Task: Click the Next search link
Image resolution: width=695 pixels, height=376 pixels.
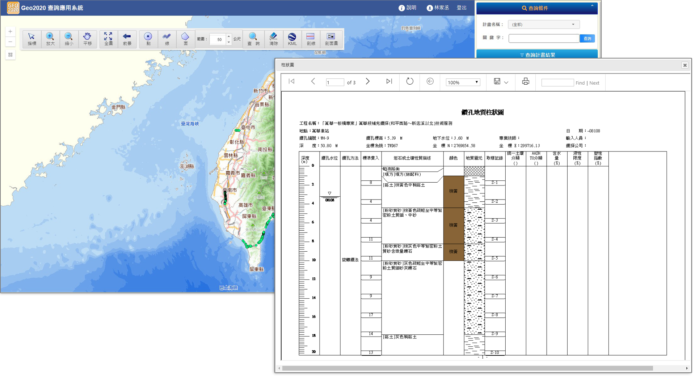Action: pyautogui.click(x=594, y=83)
